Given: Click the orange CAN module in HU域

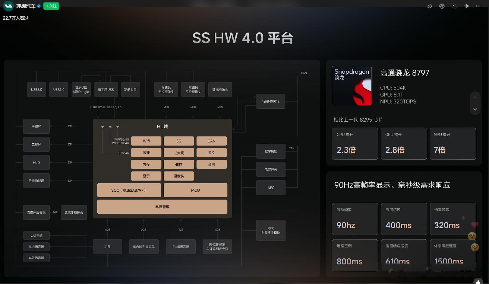Looking at the screenshot, I should (212, 141).
